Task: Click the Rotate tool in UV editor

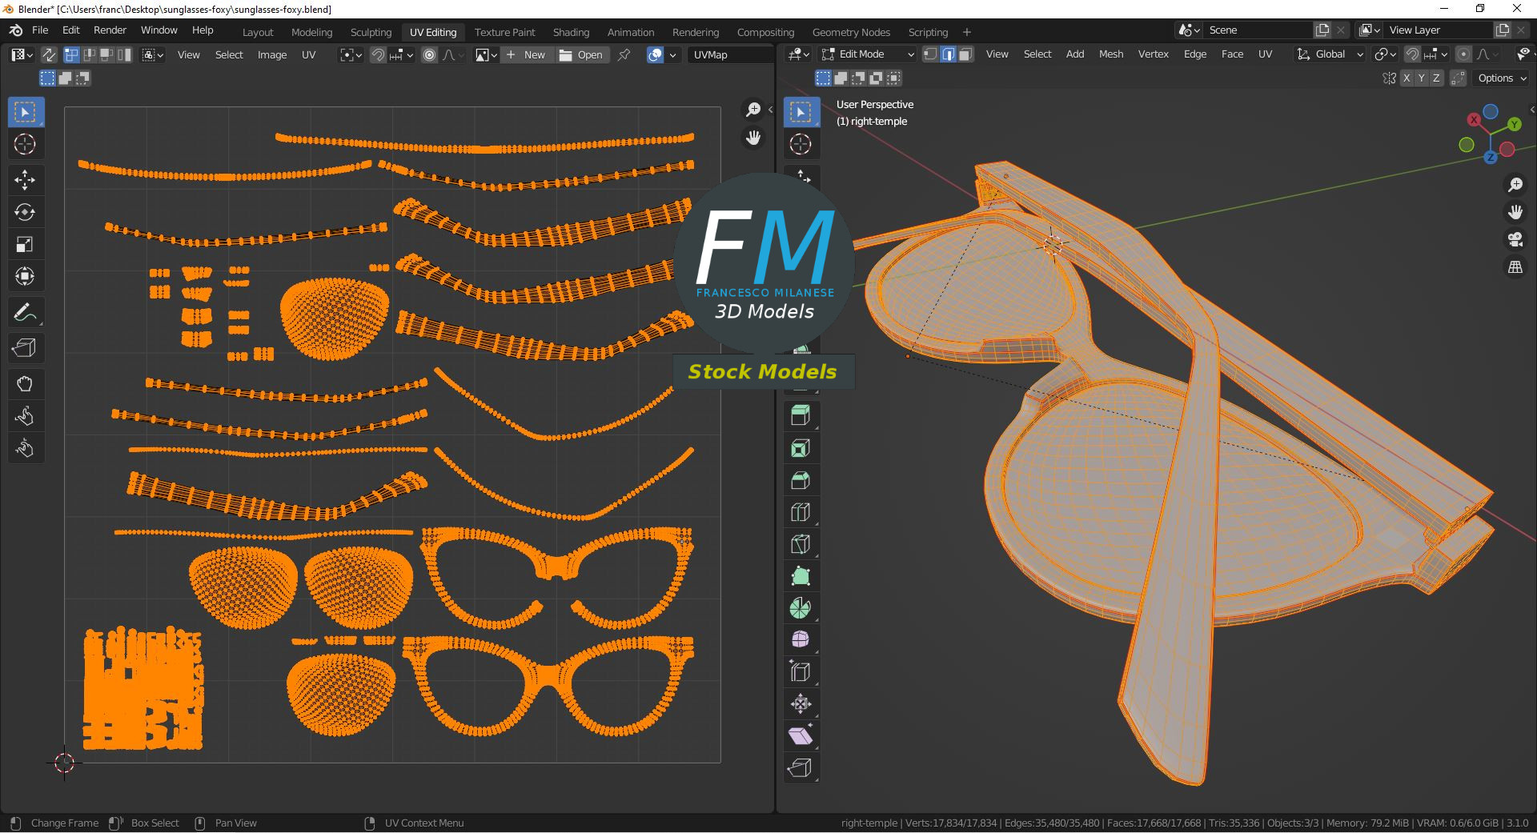Action: tap(25, 212)
